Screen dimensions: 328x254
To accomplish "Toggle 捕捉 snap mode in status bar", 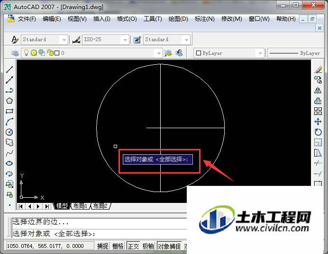I will click(x=102, y=246).
